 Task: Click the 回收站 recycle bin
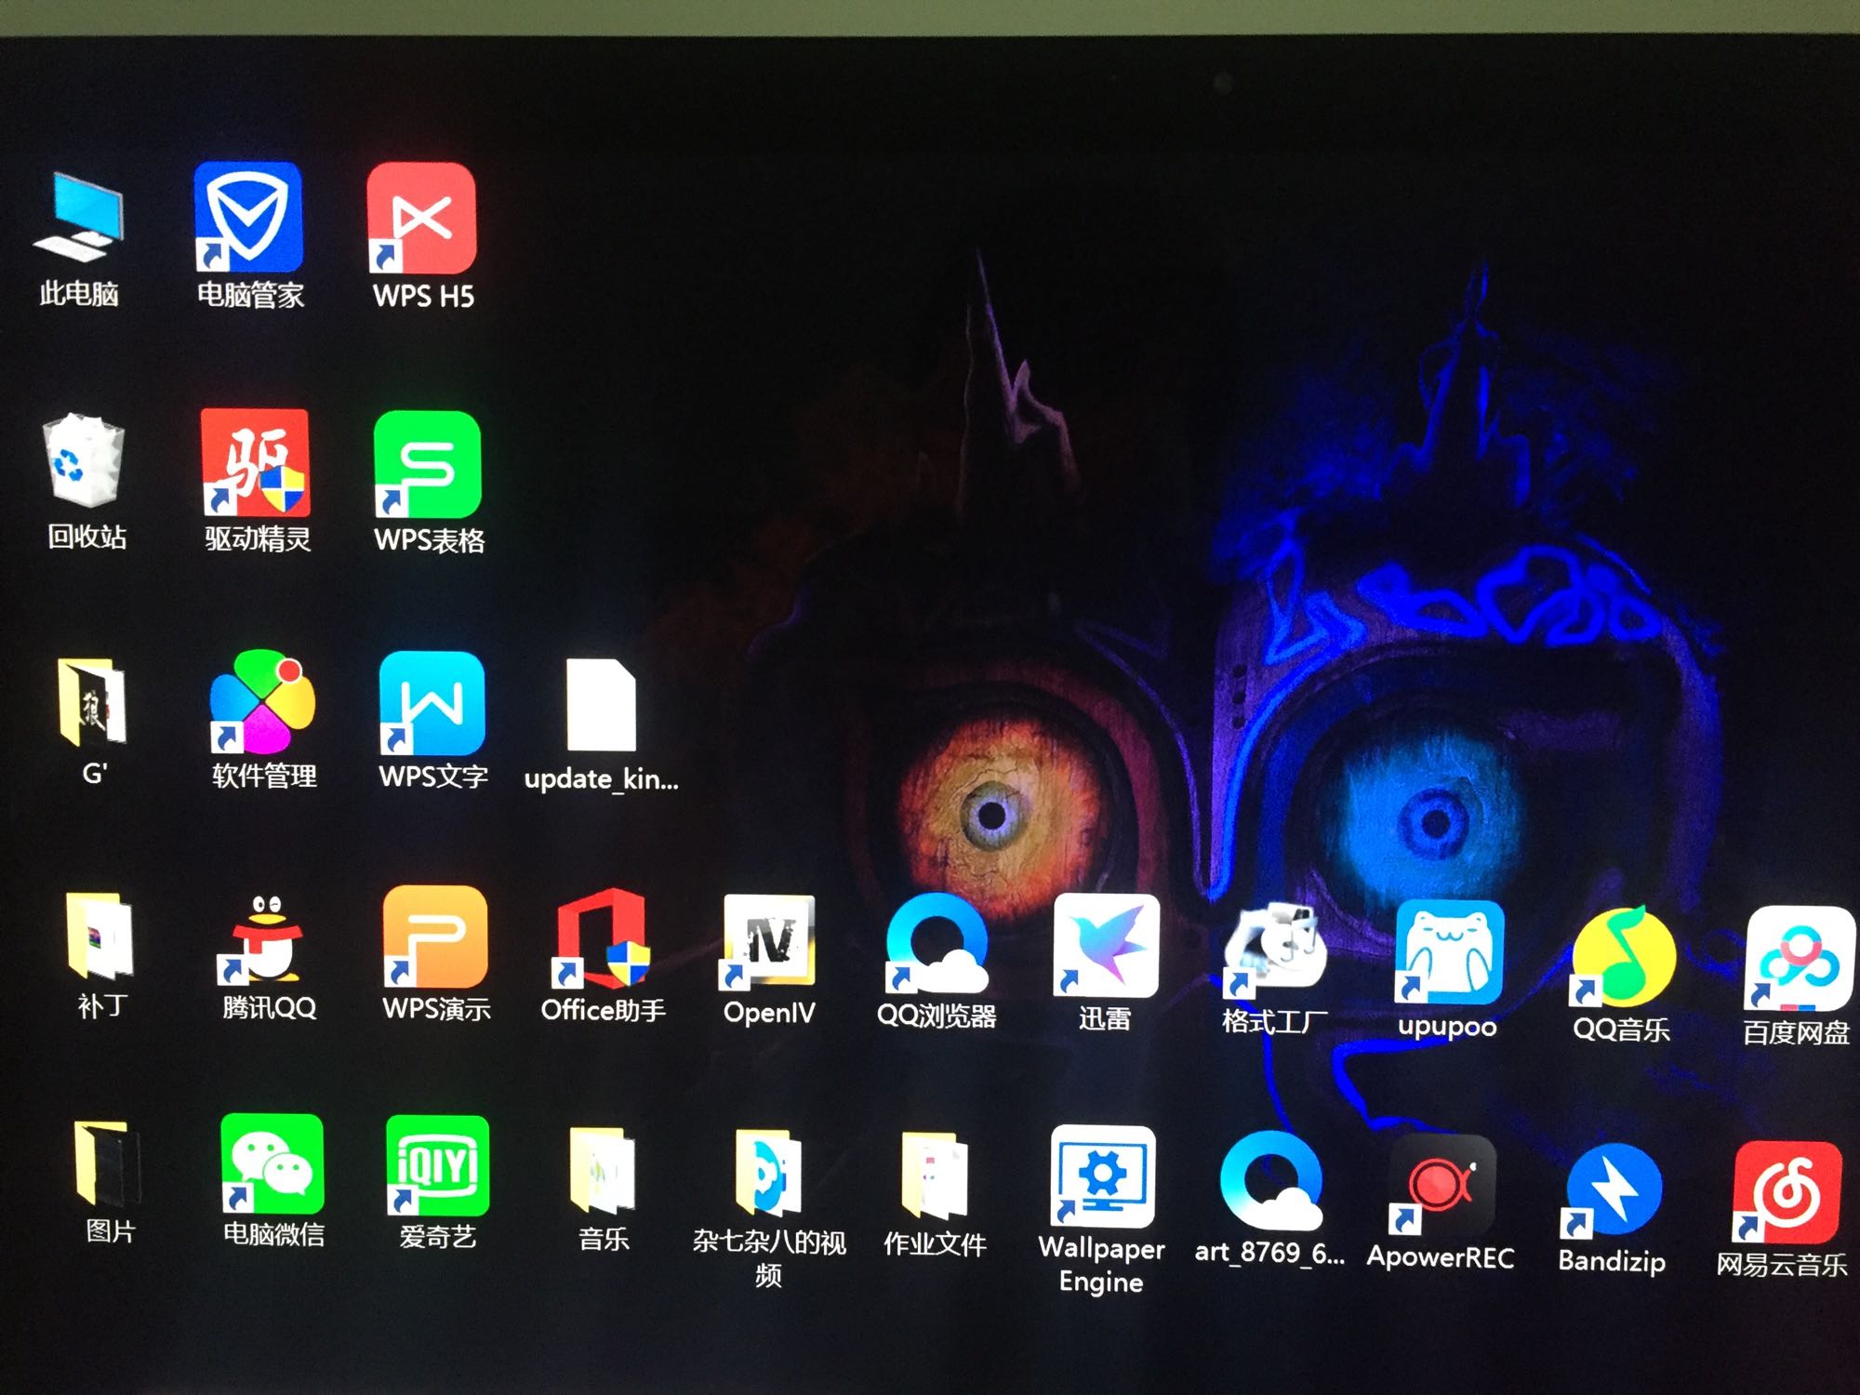pos(84,460)
